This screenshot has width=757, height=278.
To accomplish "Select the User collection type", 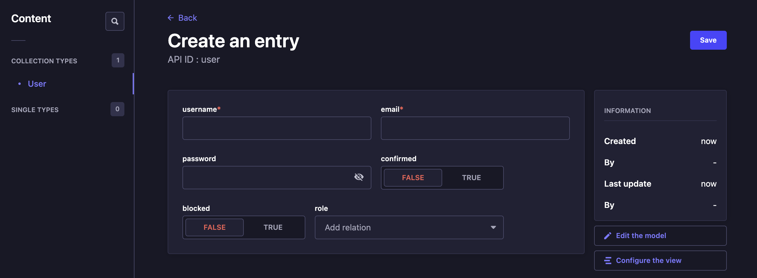I will [37, 84].
